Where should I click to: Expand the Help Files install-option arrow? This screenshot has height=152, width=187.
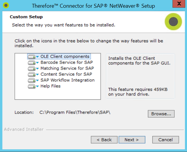(x=37, y=86)
